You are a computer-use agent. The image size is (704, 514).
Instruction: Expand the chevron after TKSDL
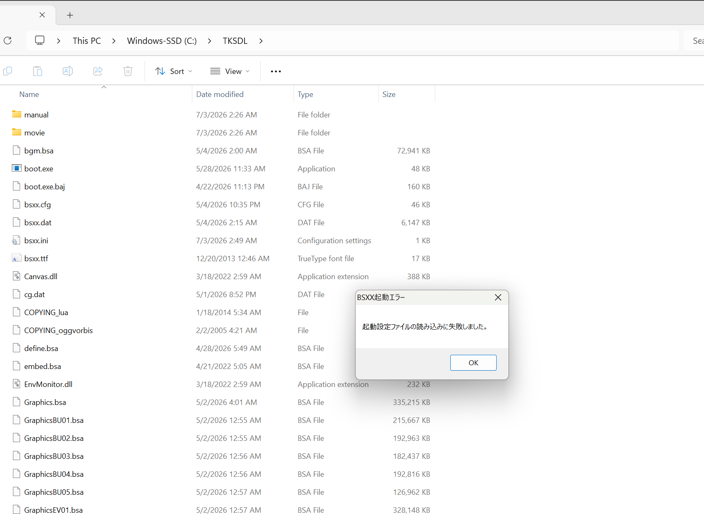point(261,41)
